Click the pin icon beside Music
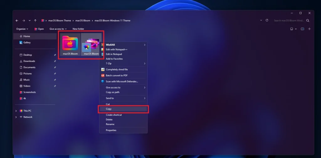This screenshot has height=158, width=321. coord(55,80)
